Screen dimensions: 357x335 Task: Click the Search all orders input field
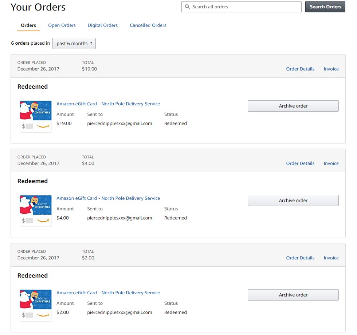(241, 7)
